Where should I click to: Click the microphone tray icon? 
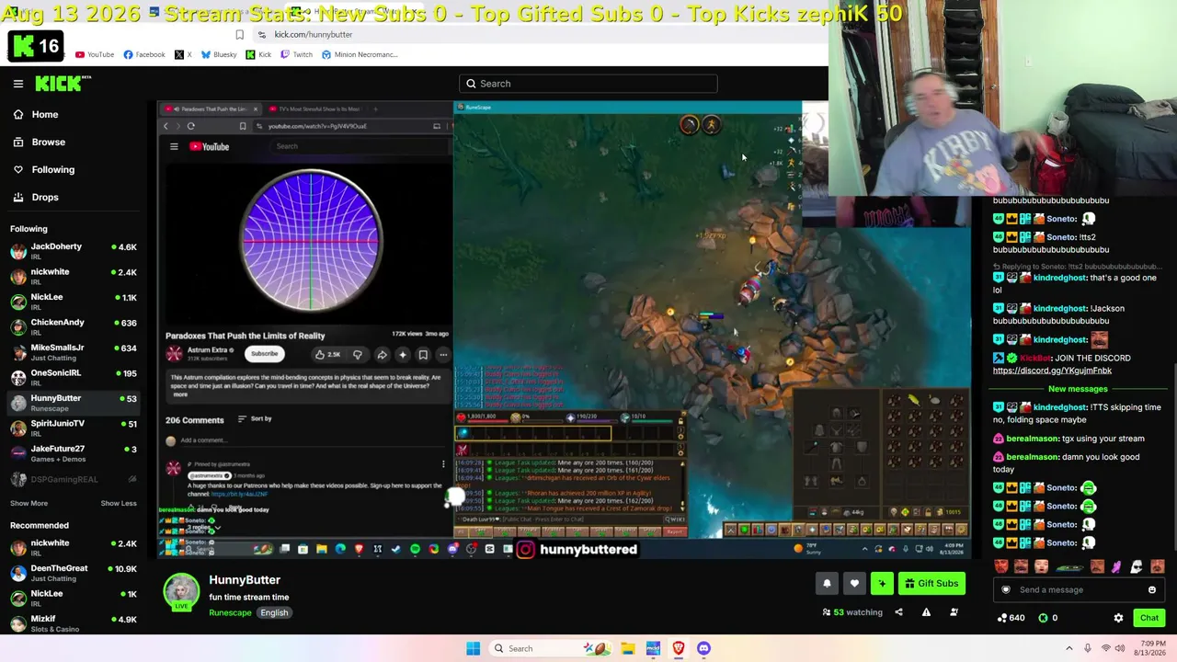click(1088, 648)
